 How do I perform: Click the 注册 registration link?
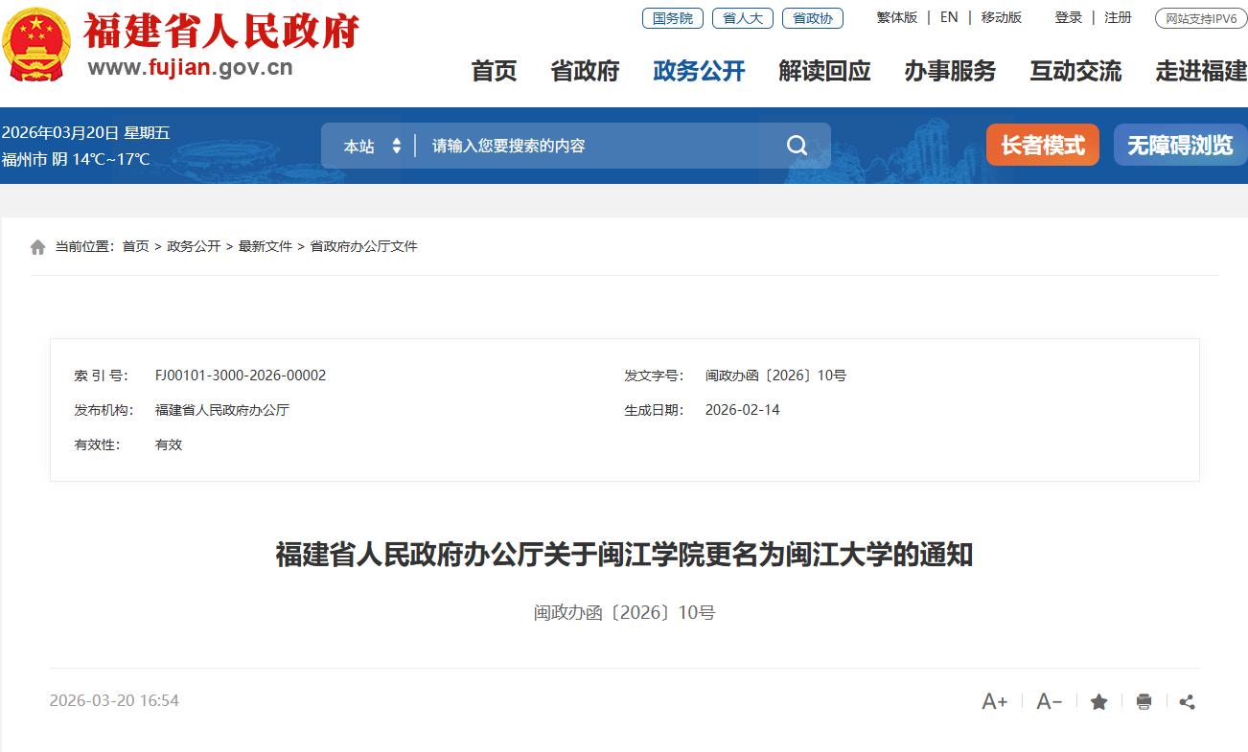tap(1118, 17)
